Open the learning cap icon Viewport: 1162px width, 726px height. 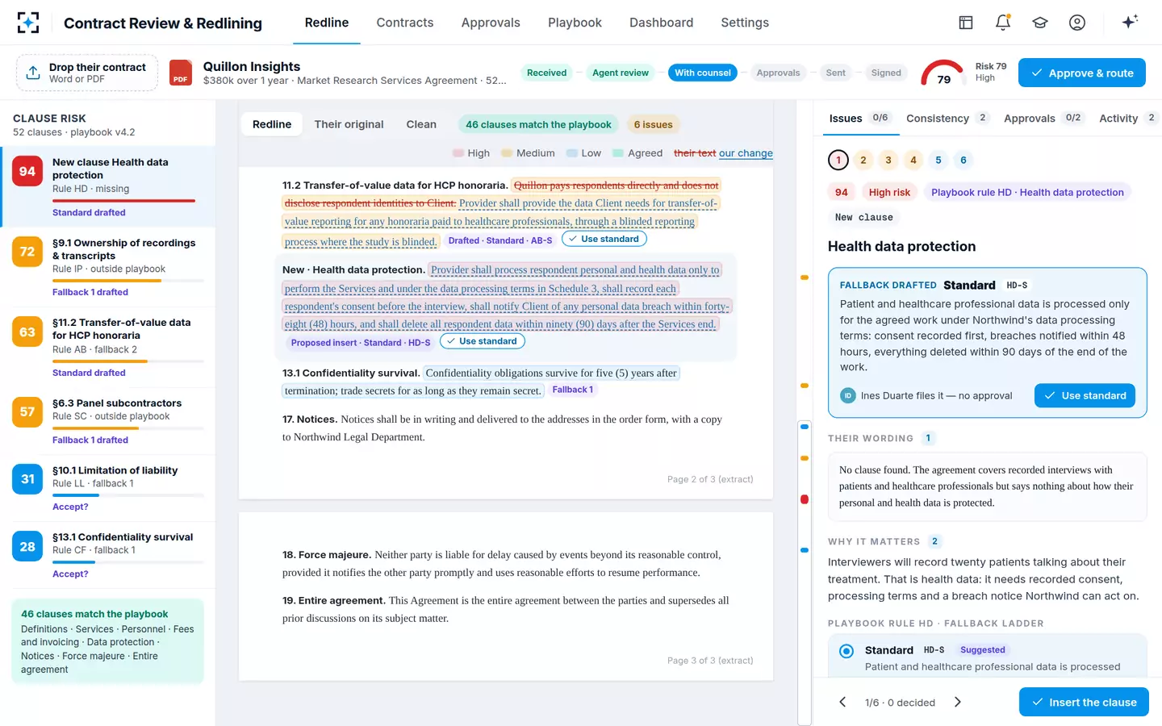1040,23
